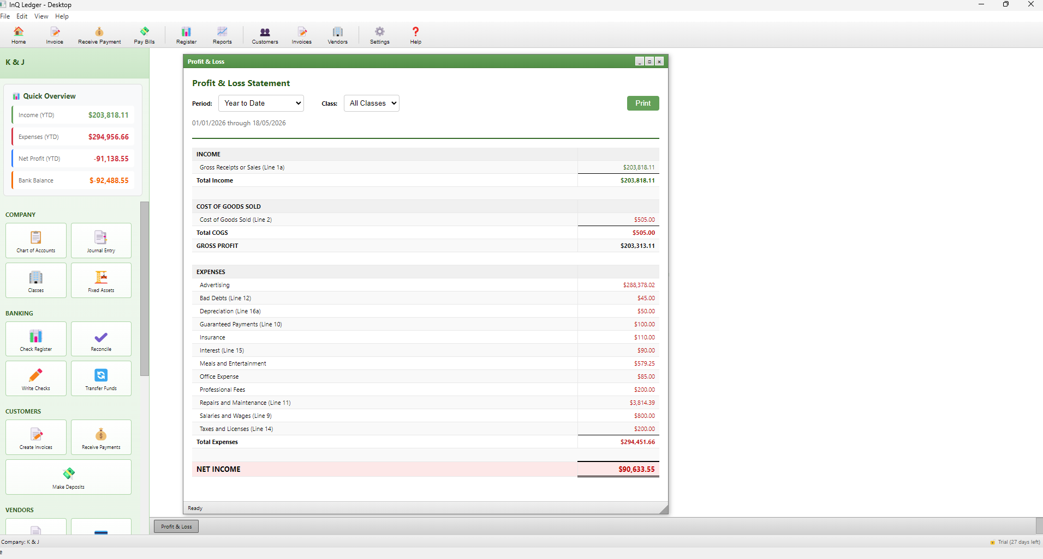Open Settings gear in the toolbar
The height and width of the screenshot is (559, 1043).
[x=379, y=35]
